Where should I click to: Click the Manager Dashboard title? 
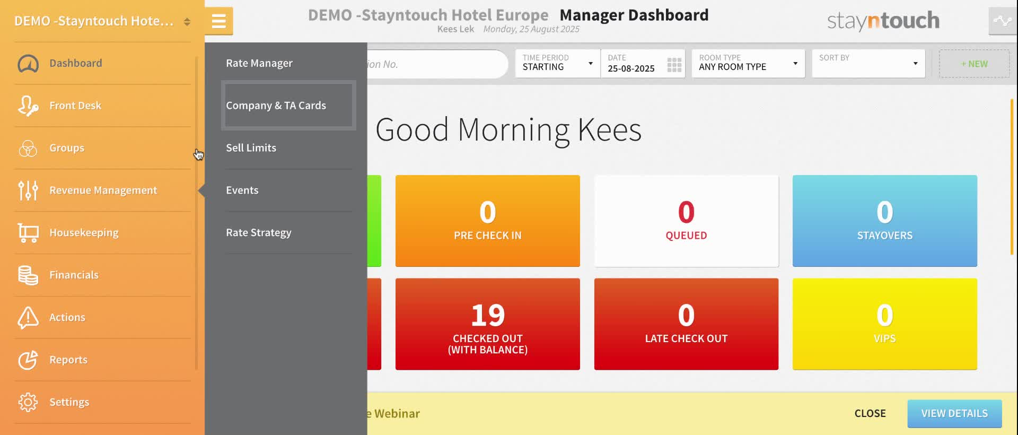click(634, 15)
